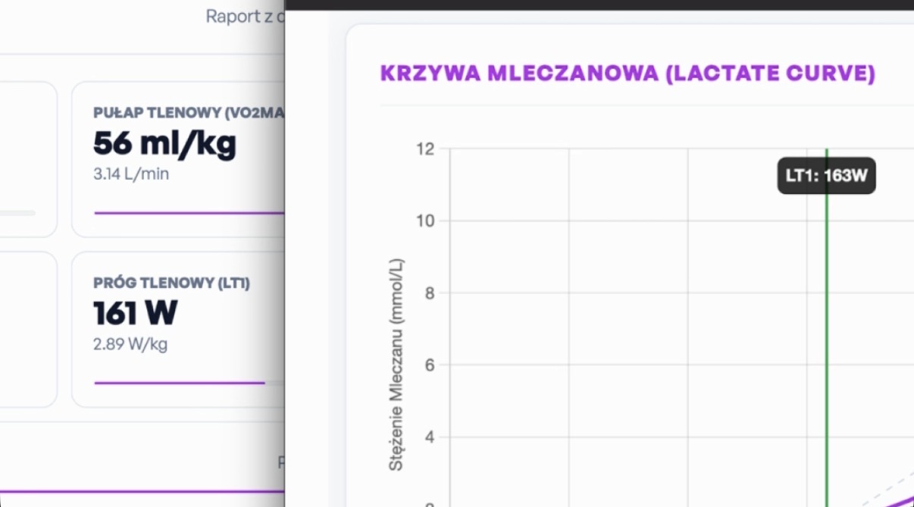The image size is (914, 507).
Task: Select the Próg tlenowy (LT1) card title
Action: pyautogui.click(x=171, y=283)
